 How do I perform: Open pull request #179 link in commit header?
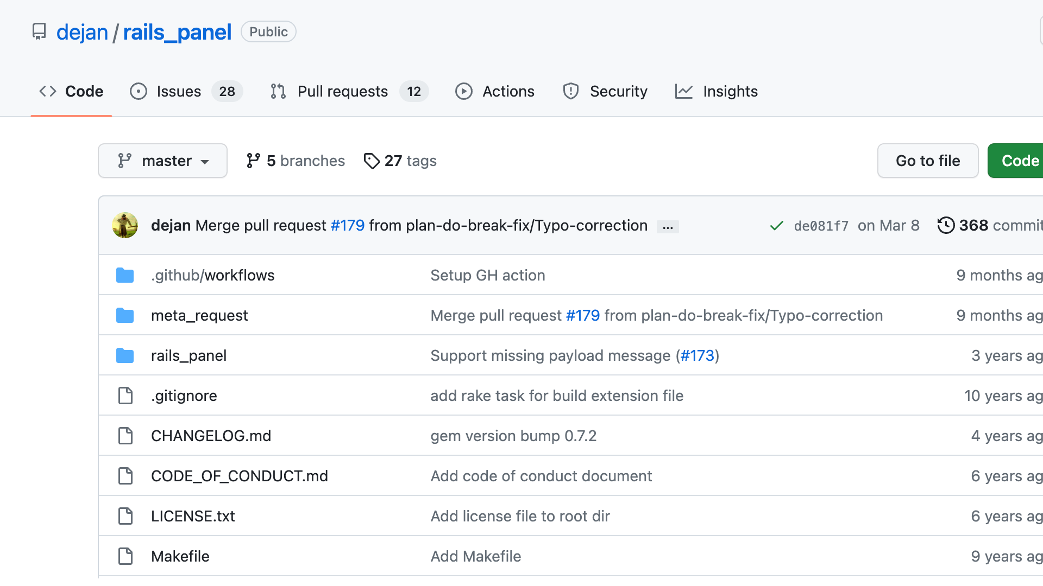coord(348,225)
